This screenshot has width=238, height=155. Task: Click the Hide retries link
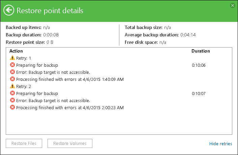coord(220,144)
